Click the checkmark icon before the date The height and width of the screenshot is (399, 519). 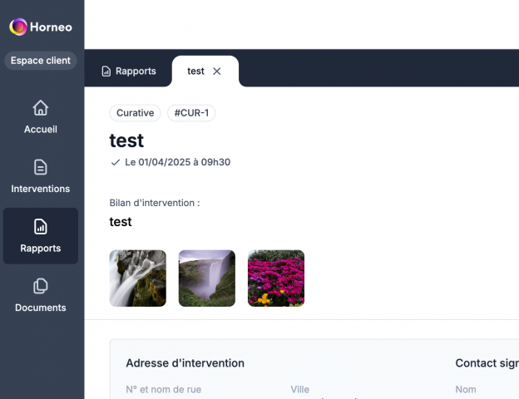pos(115,162)
